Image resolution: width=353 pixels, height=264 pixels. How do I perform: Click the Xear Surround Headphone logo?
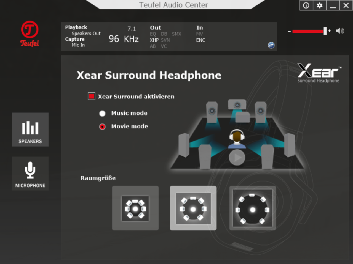click(x=319, y=73)
